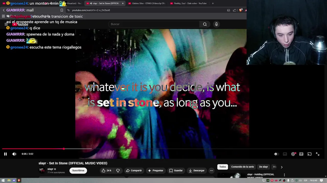Screen dimensions: 327x183
Task: Switch to Pankky, Zuu! Dale volve tab
Action: (189, 3)
